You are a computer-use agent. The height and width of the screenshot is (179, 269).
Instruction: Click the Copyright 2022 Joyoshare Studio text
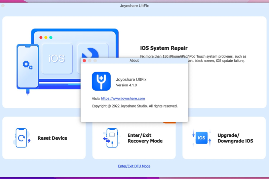coord(135,106)
